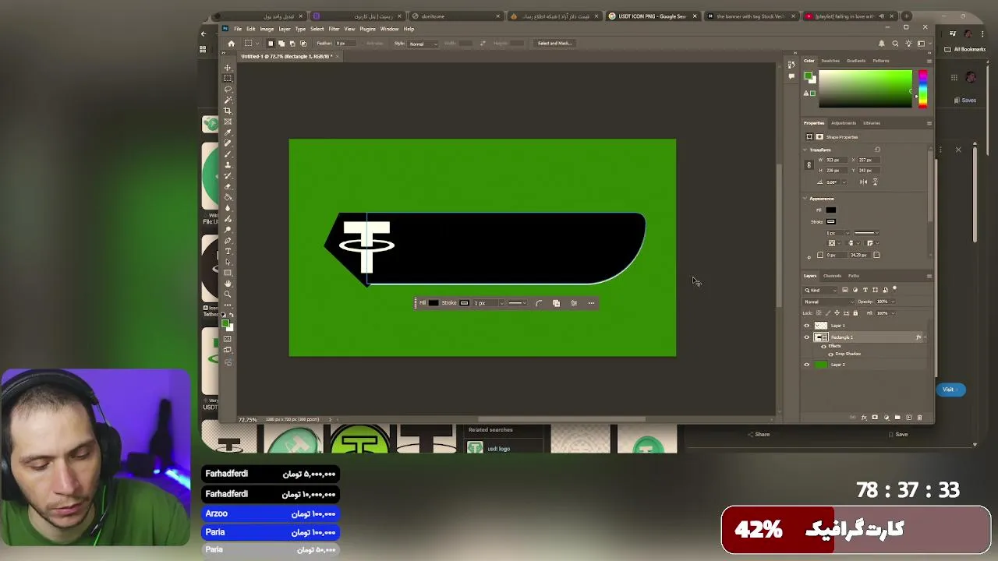This screenshot has width=998, height=561.
Task: Open the Opacity value dropdown
Action: pyautogui.click(x=893, y=302)
